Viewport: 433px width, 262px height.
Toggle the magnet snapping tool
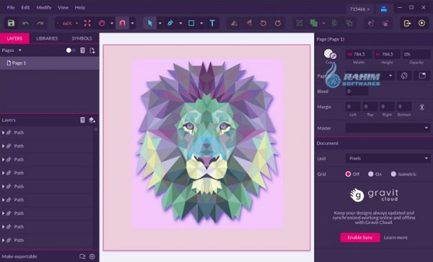[123, 23]
